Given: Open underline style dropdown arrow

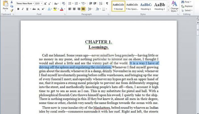Looking at the screenshot, I should click(30, 9).
